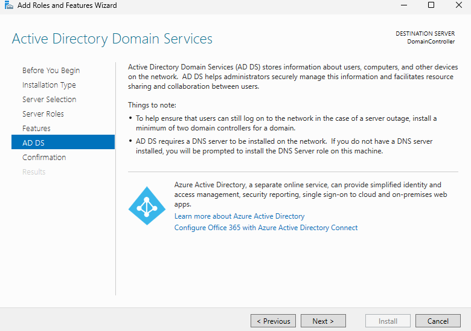This screenshot has width=471, height=331.
Task: Click the blue Azure Active Directory diamond icon
Action: (x=147, y=206)
